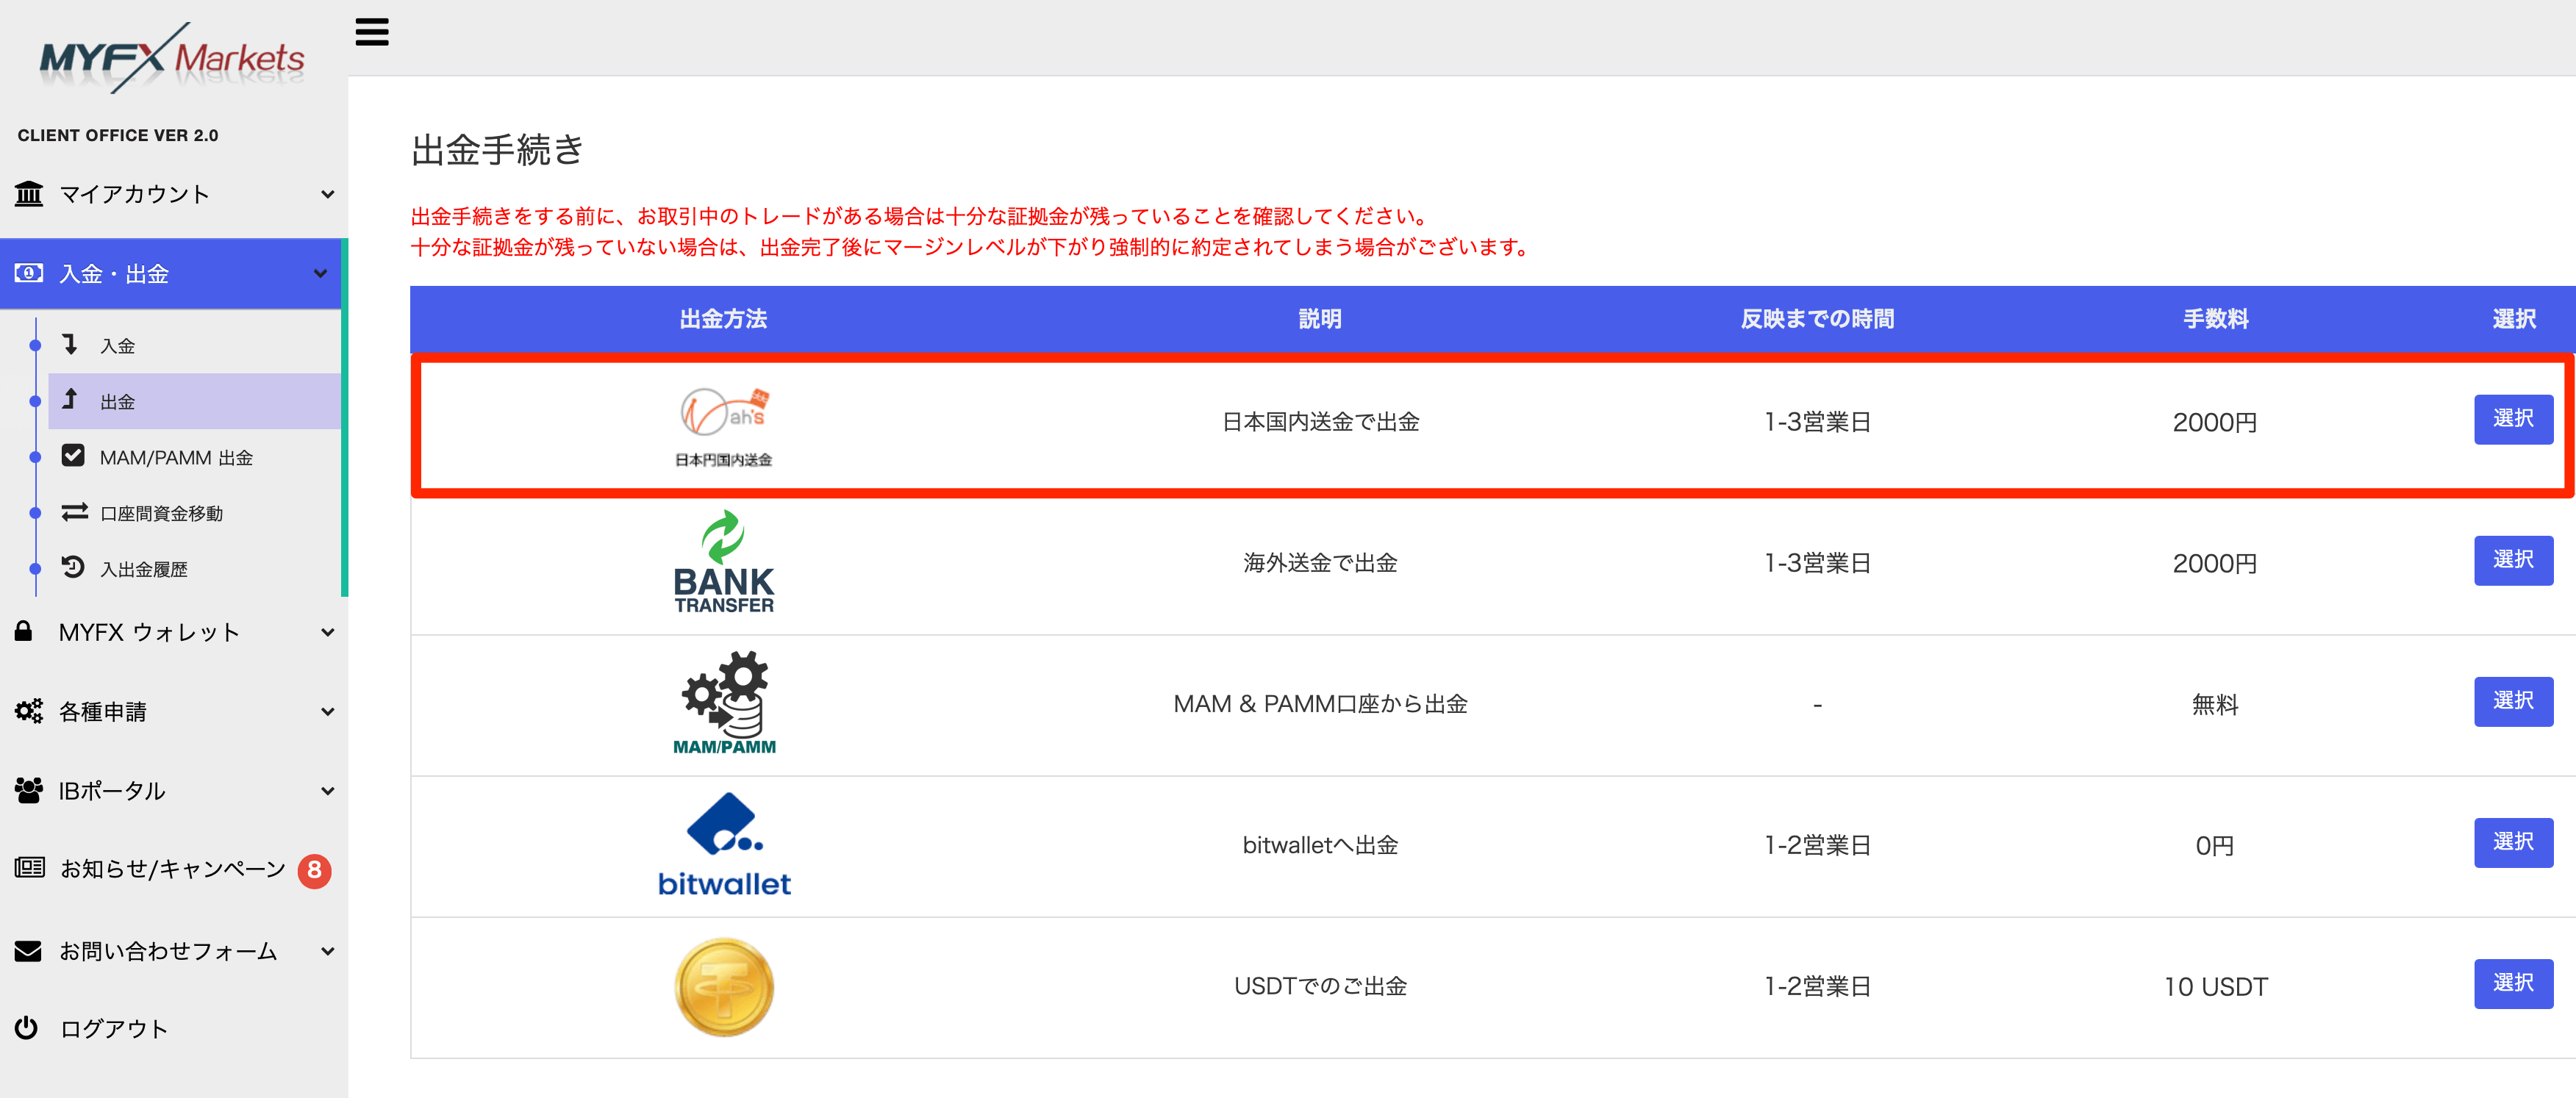
Task: Expand the マイアカウント chevron
Action: [x=327, y=194]
